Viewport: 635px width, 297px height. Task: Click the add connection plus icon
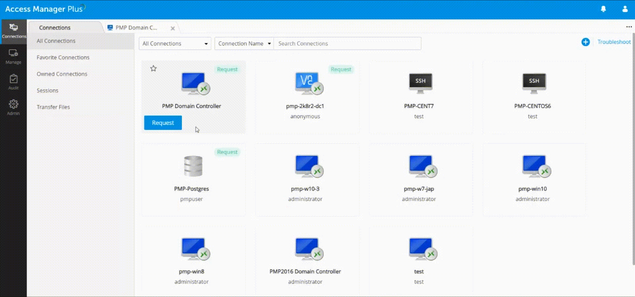pos(585,42)
